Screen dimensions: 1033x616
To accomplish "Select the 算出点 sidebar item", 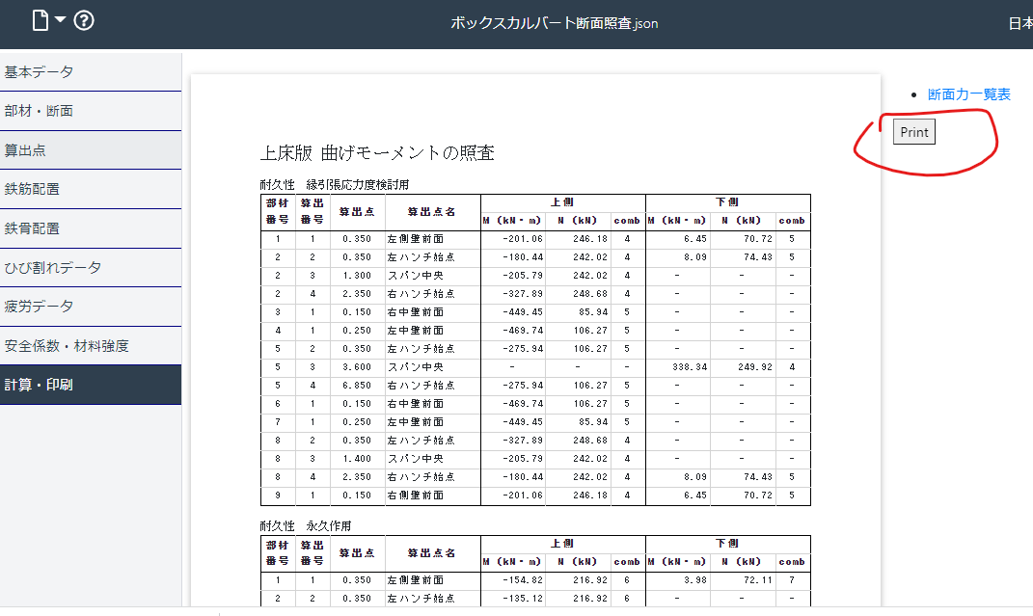I will pos(91,150).
